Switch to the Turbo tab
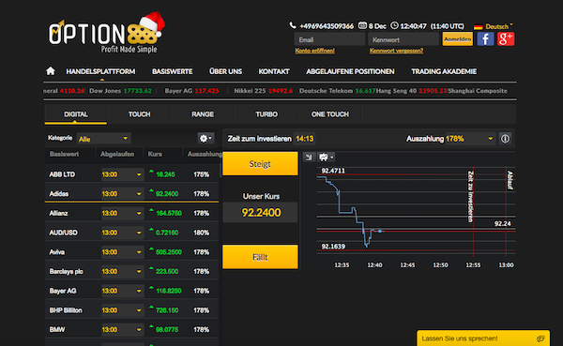This screenshot has height=346, width=563. tap(266, 114)
